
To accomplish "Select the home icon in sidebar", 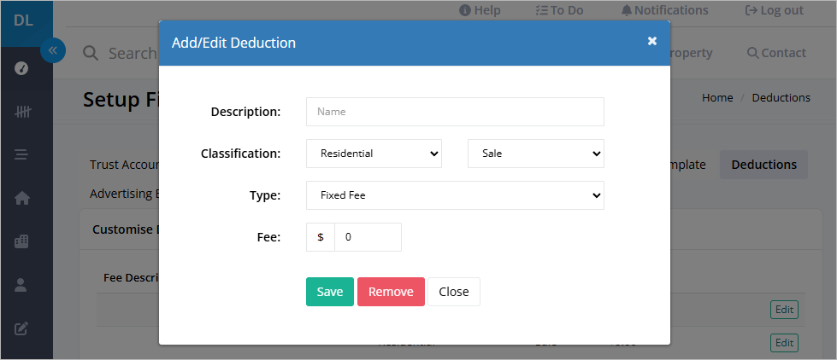I will 22,198.
